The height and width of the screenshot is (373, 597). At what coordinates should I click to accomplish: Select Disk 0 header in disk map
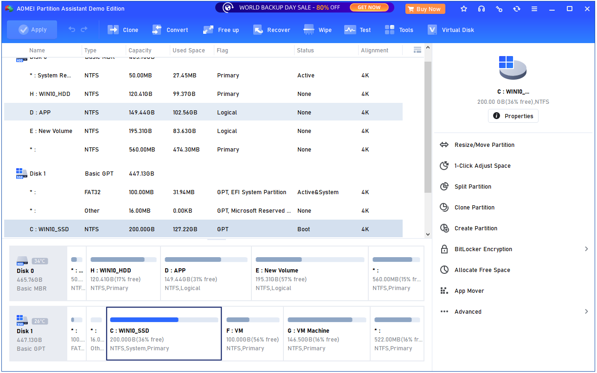[x=39, y=273]
